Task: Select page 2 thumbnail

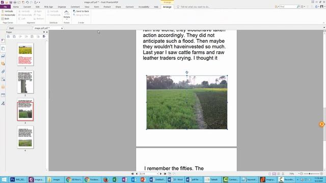Action: pos(25,82)
